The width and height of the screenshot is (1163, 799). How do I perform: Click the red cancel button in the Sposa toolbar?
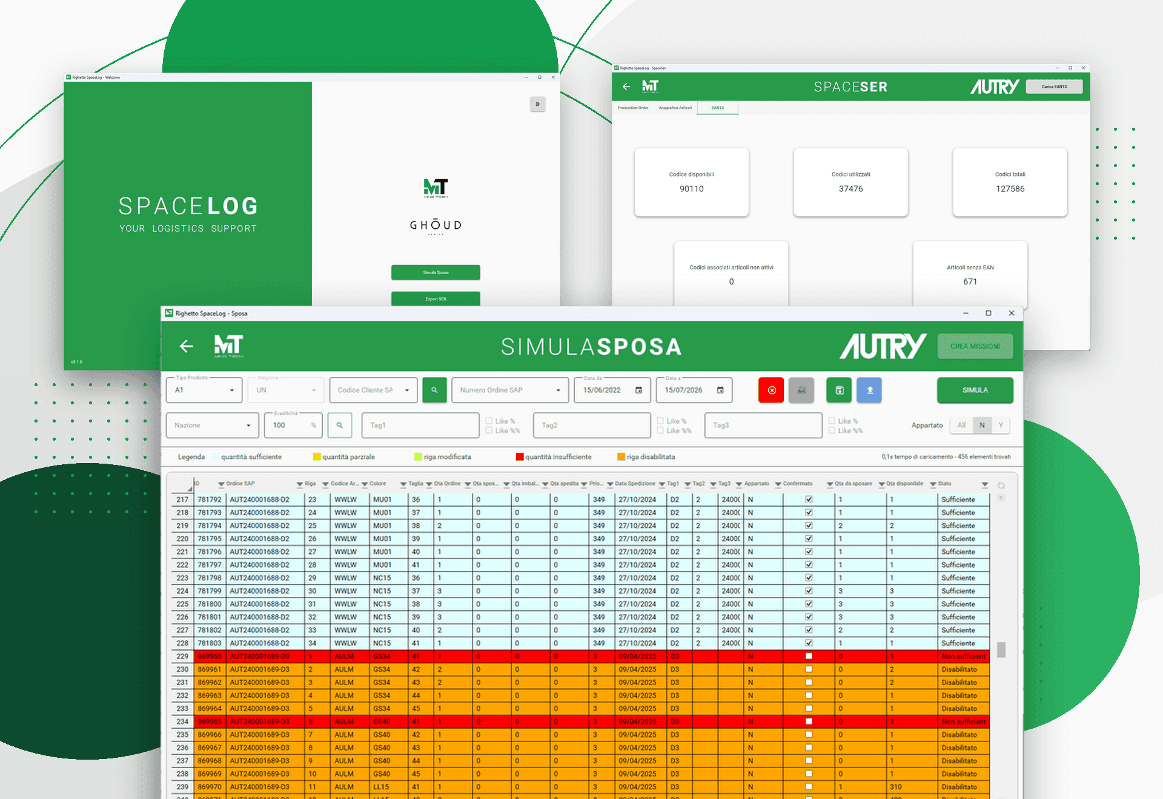click(771, 390)
